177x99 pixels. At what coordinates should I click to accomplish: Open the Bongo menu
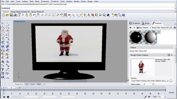point(90,1)
